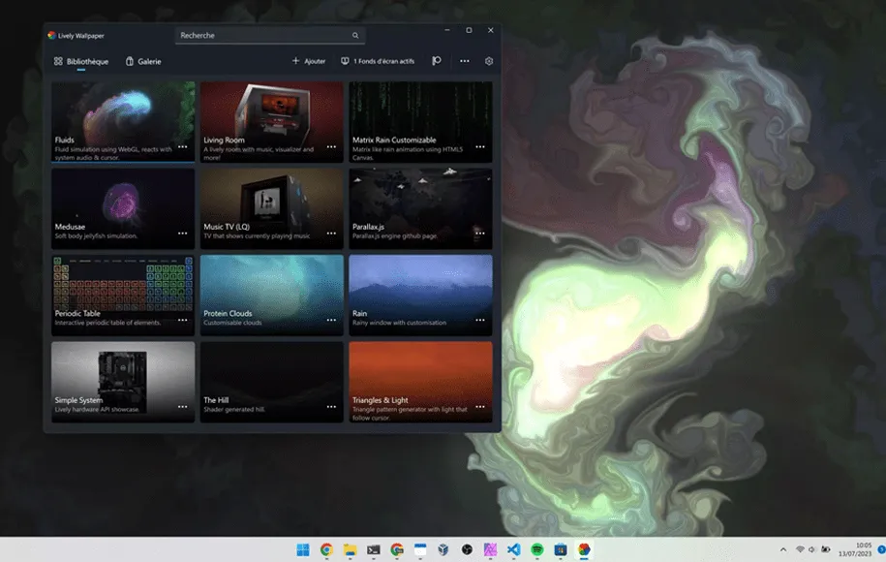Open Lively Wallpaper settings gear
This screenshot has width=886, height=562.
pos(489,61)
